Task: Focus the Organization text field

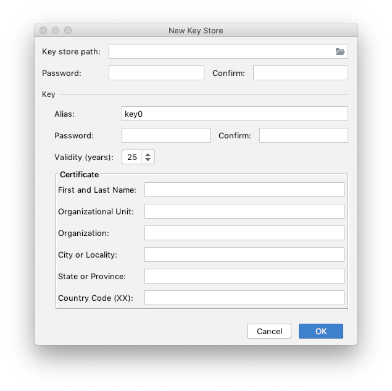Action: pos(244,233)
